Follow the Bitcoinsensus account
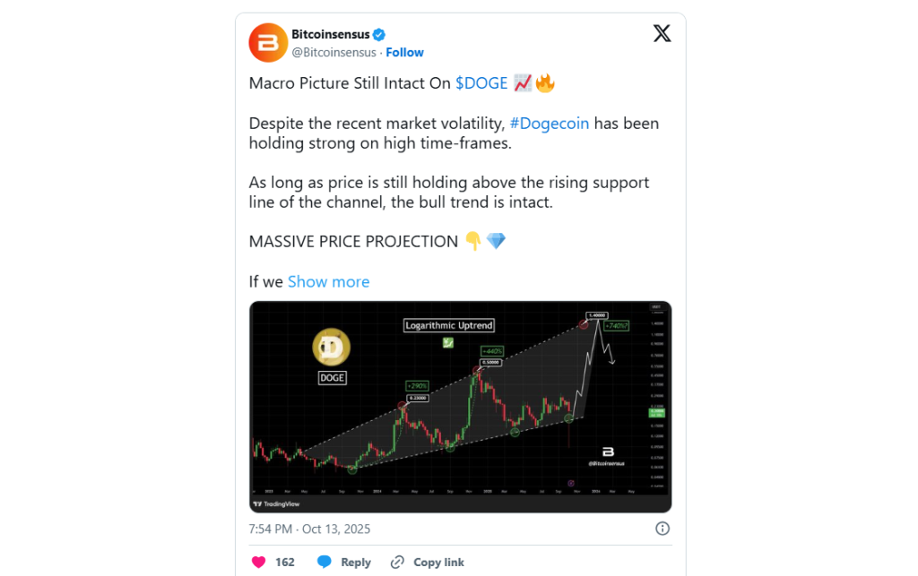The height and width of the screenshot is (576, 918). click(x=404, y=53)
